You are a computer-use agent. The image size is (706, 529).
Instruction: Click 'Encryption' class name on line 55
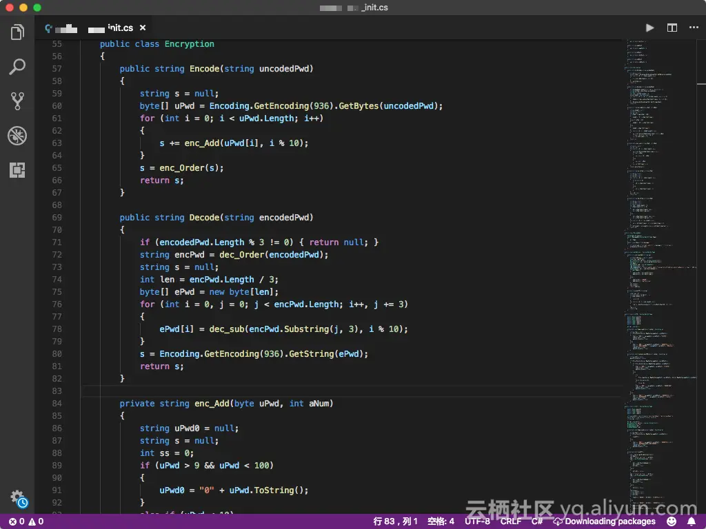pos(189,44)
